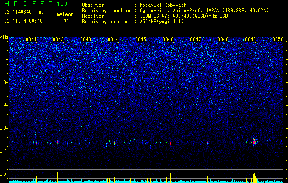This screenshot has width=288, height=183.
Task: Click the 0.6 kHz axis label
Action: click(x=4, y=174)
